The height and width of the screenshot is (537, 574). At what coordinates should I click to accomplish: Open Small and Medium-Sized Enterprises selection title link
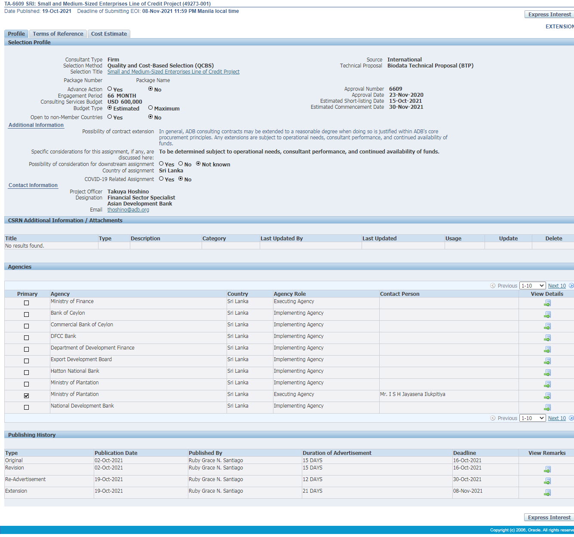point(173,72)
